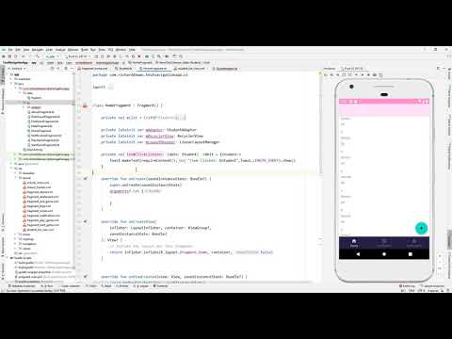Select fragment_home.xml in the layout folder
This screenshot has height=339, width=452.
coord(39,211)
